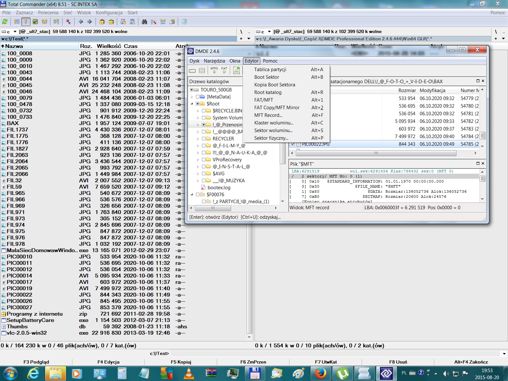Open FTP connect toolbar icon
508x381 pixels.
point(123,22)
